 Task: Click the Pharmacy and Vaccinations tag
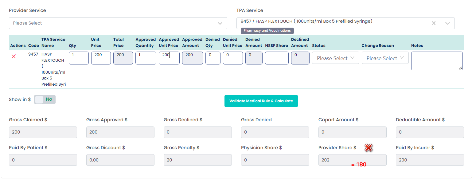tap(267, 31)
